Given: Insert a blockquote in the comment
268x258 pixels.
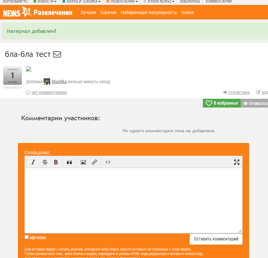Looking at the screenshot, I should (69, 162).
